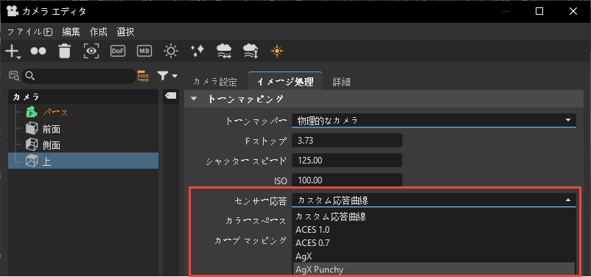
Task: Maximize the camera editor window
Action: pos(539,12)
